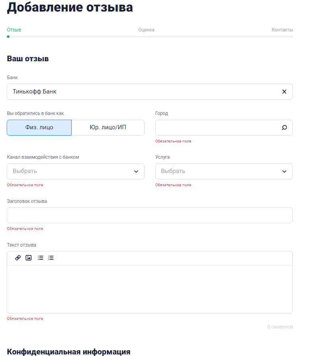Click the green progress dot under Отзыв
This screenshot has height=356, width=311.
[8, 37]
